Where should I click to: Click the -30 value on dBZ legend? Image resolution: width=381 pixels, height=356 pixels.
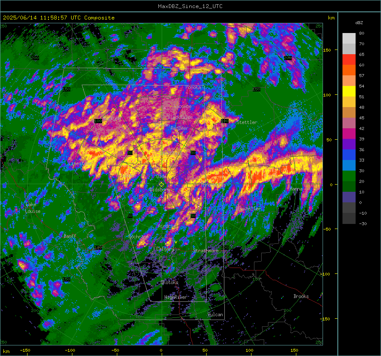(363, 224)
